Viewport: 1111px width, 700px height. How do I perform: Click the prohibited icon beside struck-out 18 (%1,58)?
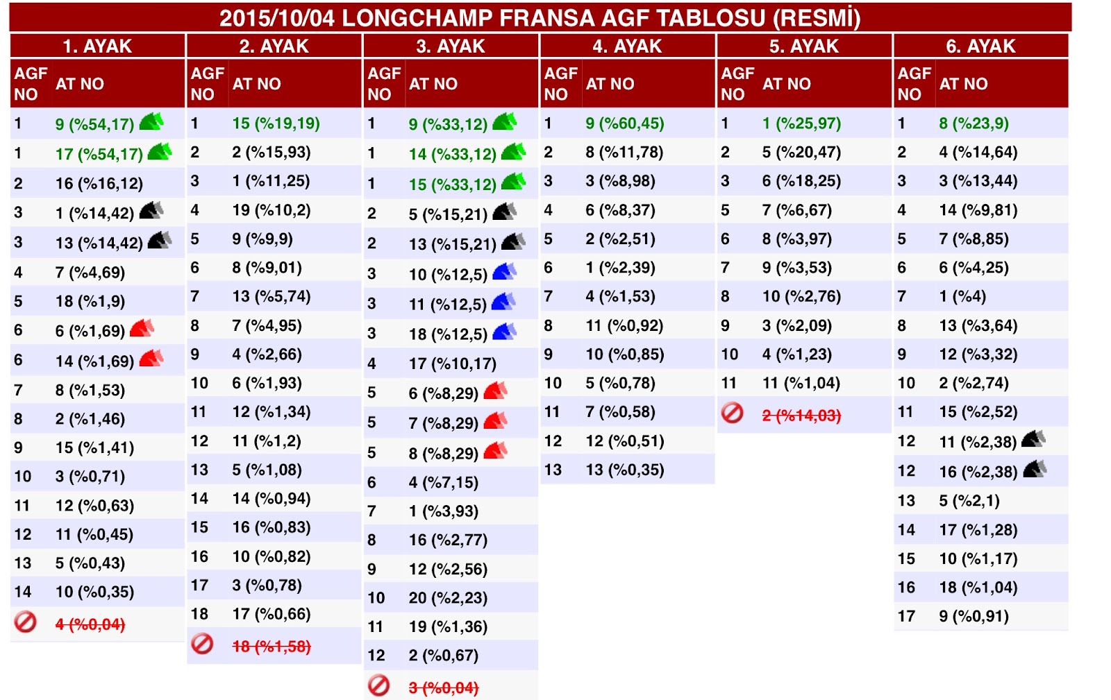coord(202,644)
